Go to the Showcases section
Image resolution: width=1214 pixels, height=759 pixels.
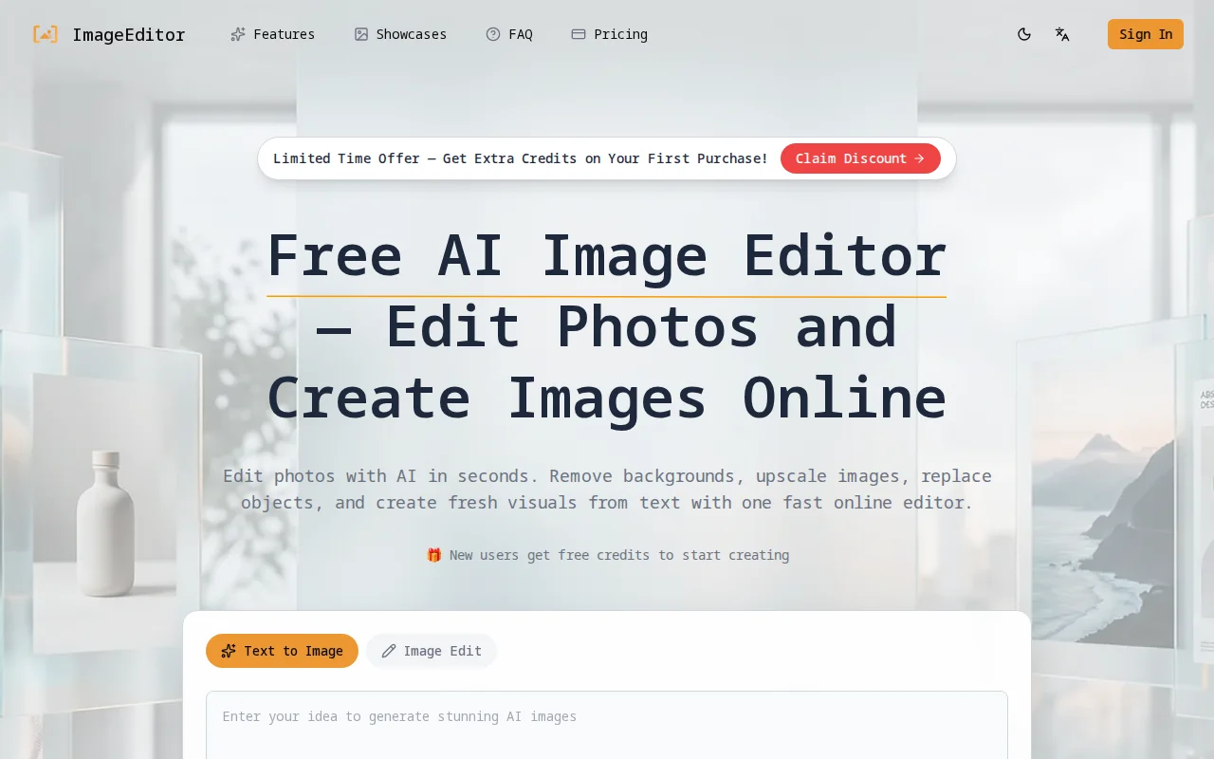pyautogui.click(x=411, y=34)
